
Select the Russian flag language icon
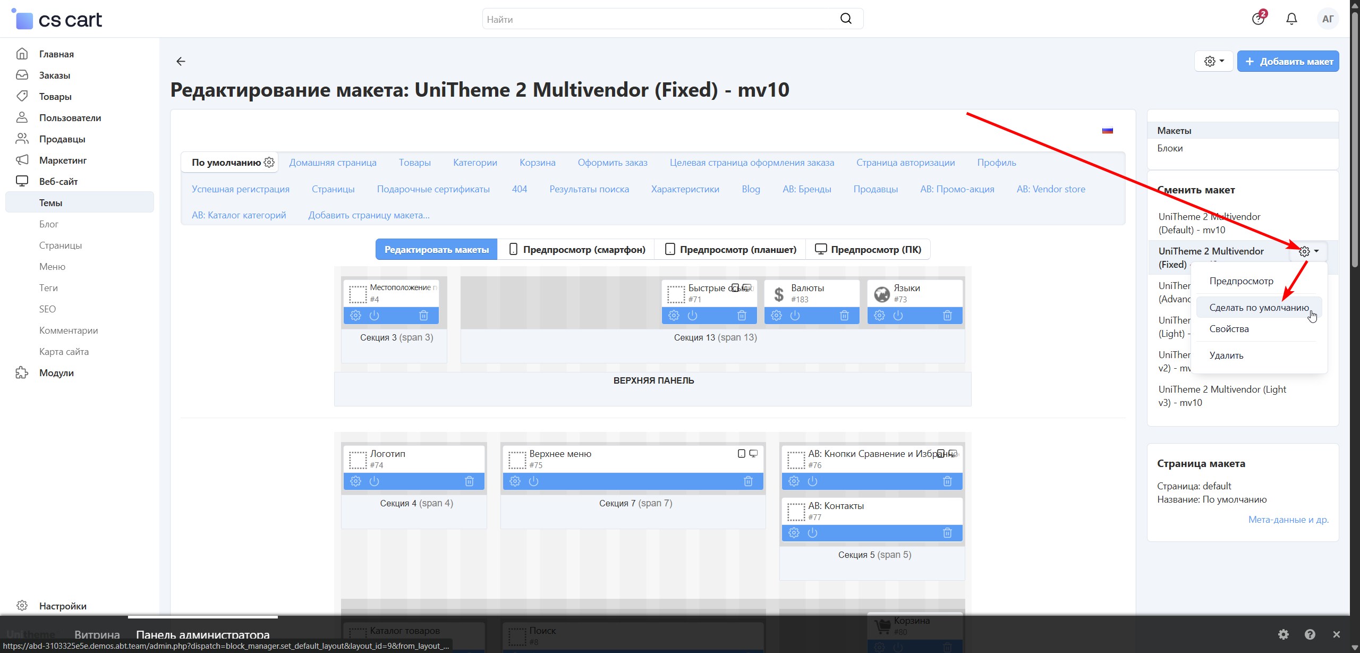pyautogui.click(x=1108, y=131)
